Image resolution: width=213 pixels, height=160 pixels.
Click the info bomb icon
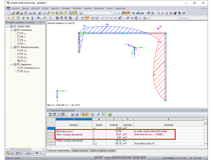click(x=175, y=13)
